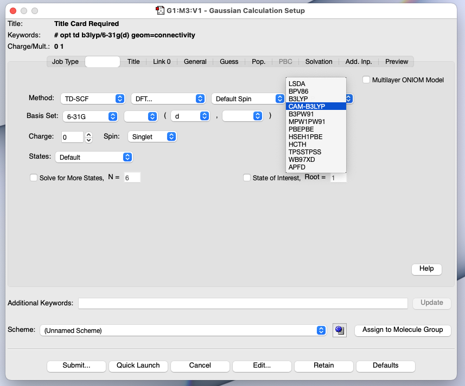Toggle State of Interest checkbox

(x=247, y=178)
